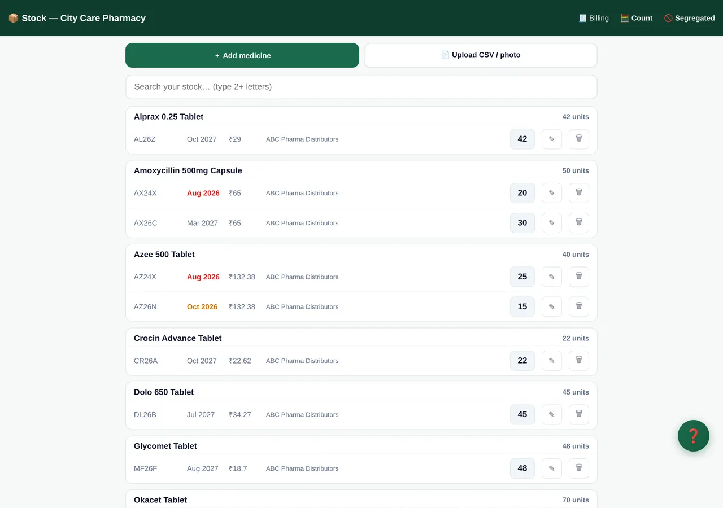Click the 70 units total for Okacet
This screenshot has width=723, height=508.
[576, 500]
